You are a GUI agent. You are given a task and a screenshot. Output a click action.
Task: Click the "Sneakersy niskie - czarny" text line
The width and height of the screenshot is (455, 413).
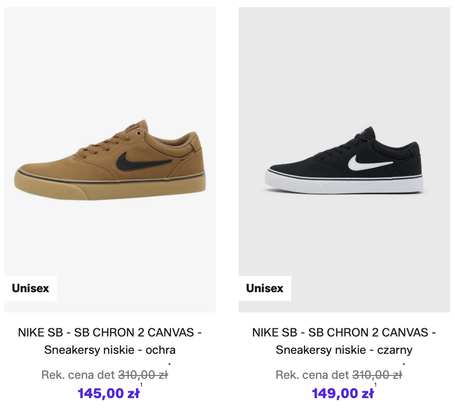tap(344, 350)
